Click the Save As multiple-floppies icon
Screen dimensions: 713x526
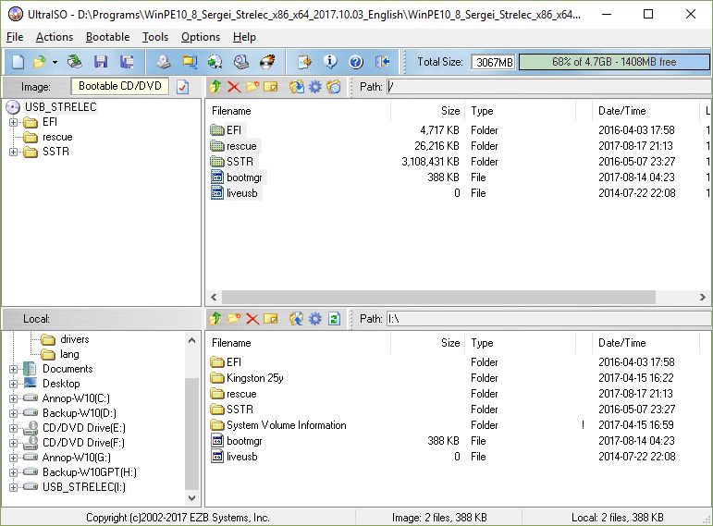pyautogui.click(x=127, y=62)
